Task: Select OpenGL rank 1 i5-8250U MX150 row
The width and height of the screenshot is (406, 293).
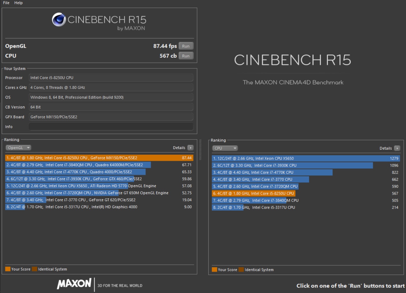Action: (99, 158)
